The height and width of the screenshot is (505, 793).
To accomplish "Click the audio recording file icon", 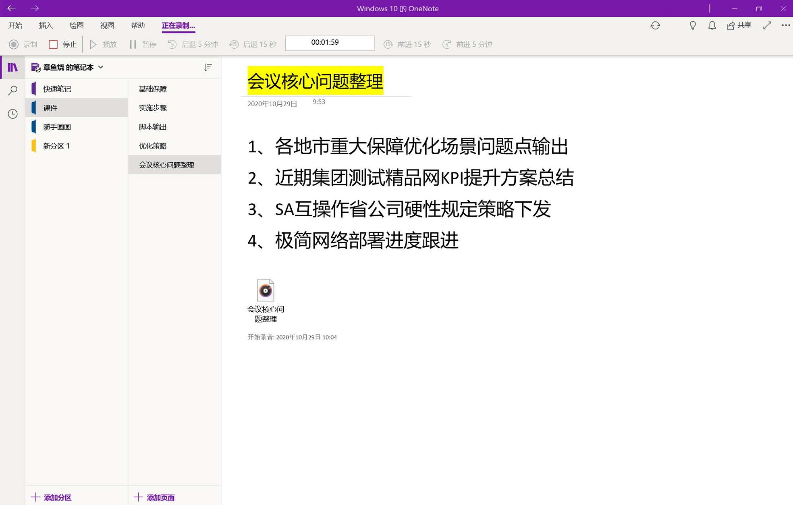I will (x=266, y=290).
